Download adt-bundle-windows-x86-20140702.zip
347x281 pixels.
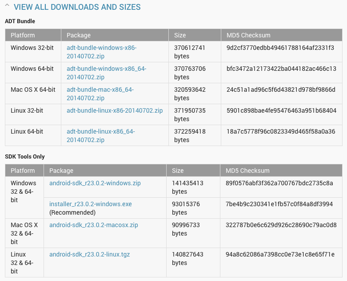(x=102, y=52)
